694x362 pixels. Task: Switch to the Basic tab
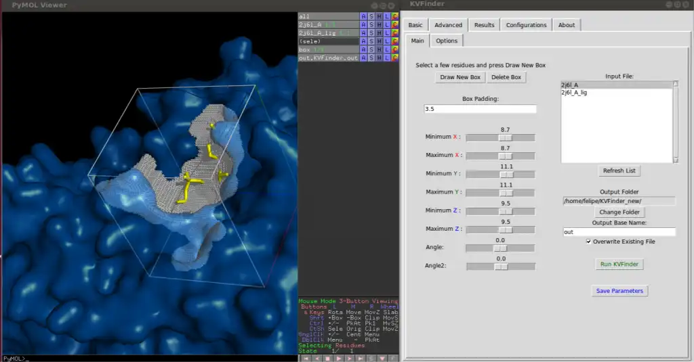tap(415, 25)
